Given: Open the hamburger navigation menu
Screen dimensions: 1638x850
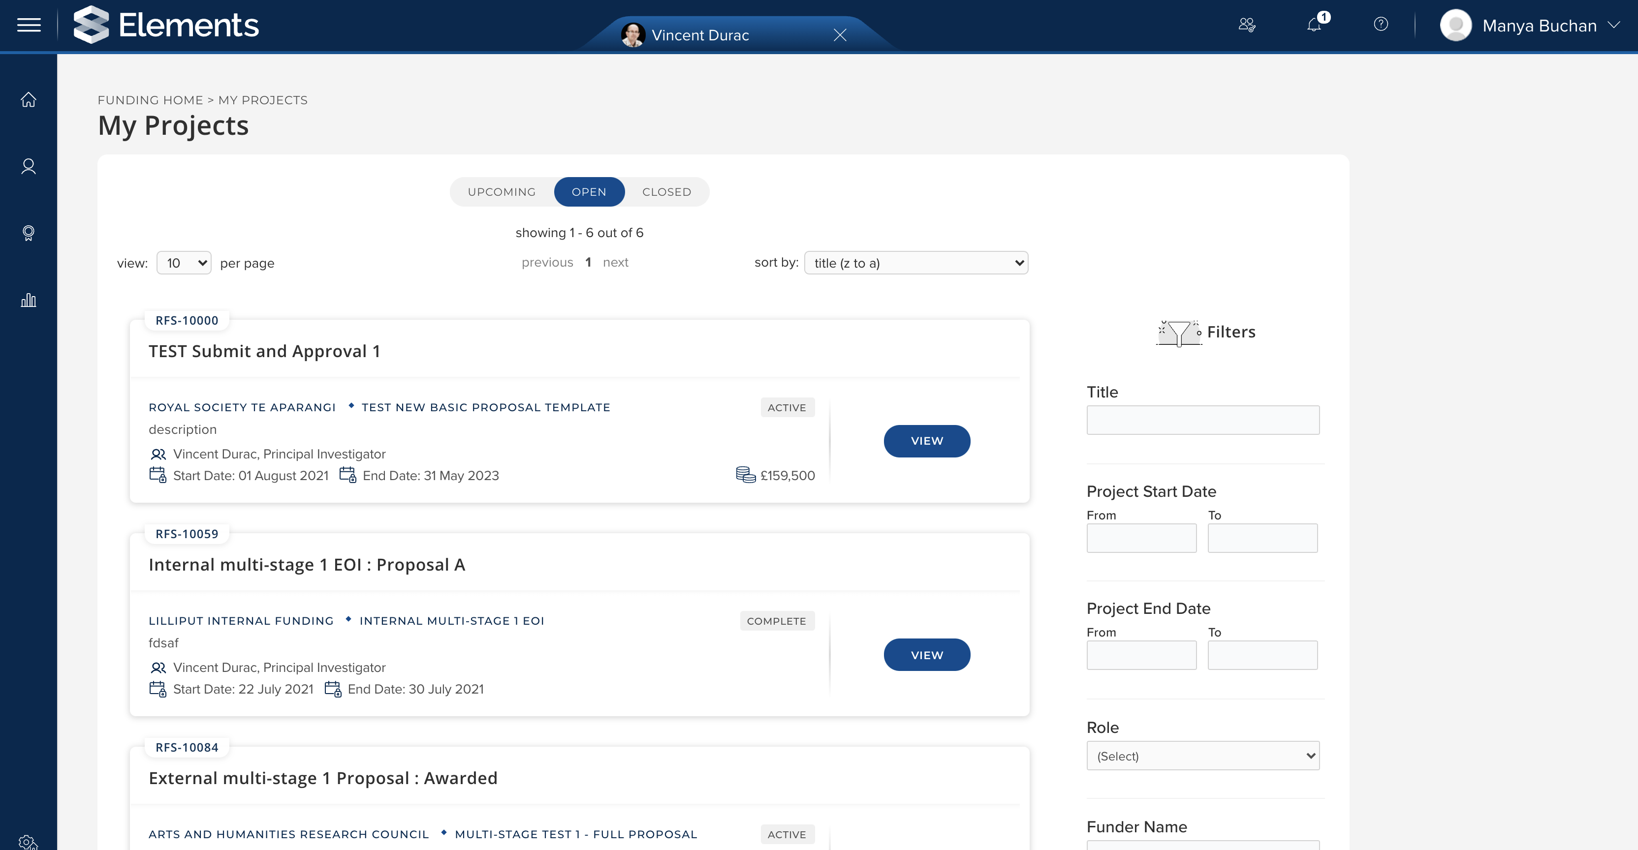Looking at the screenshot, I should (x=29, y=25).
